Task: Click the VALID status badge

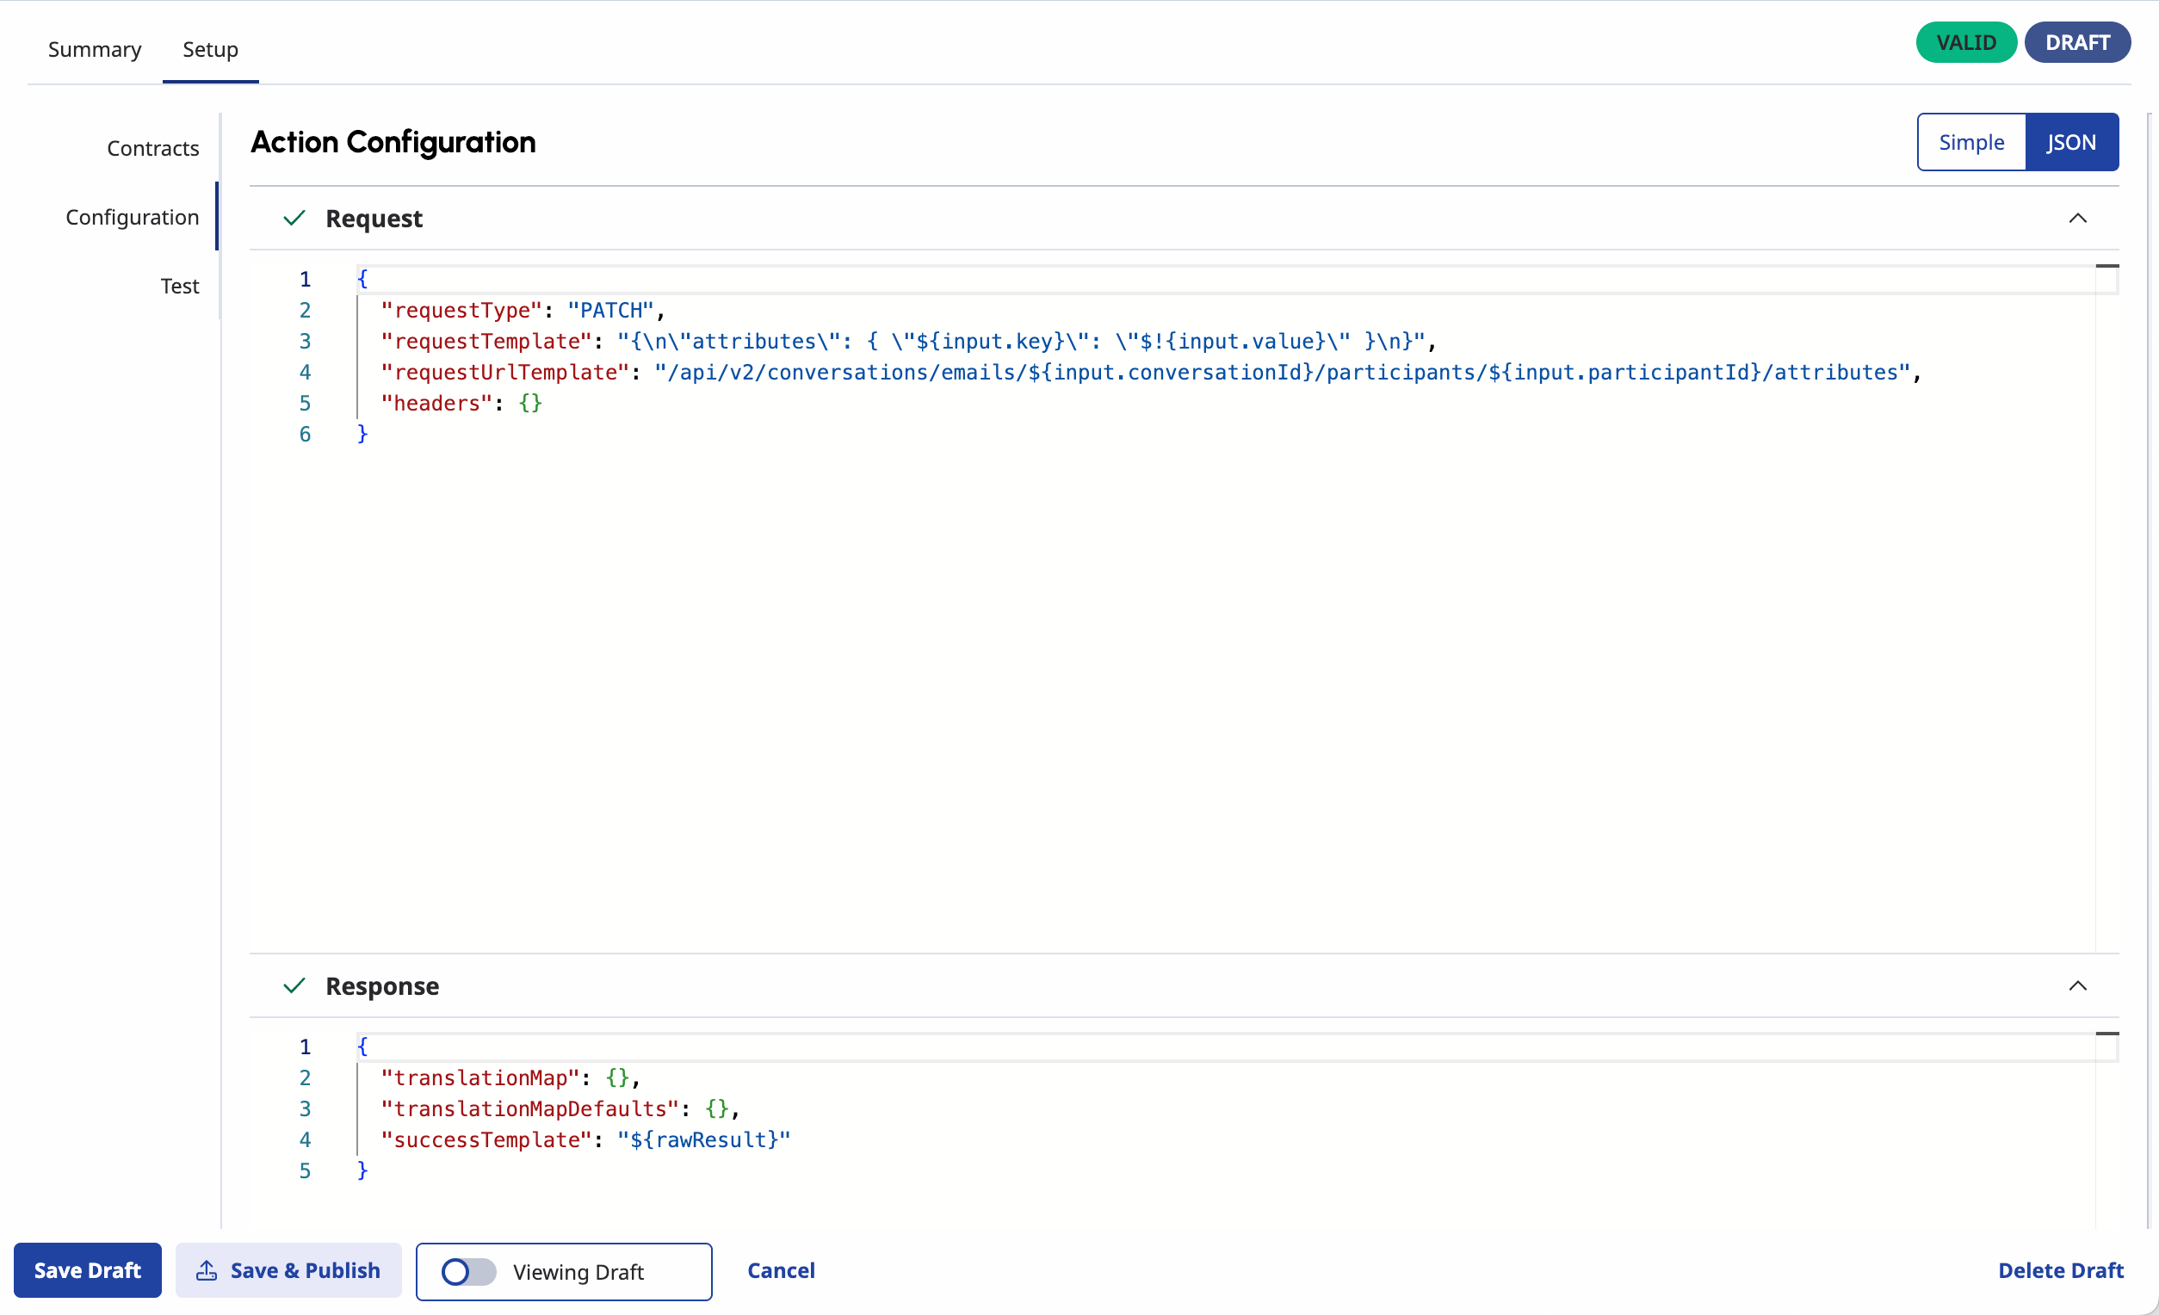Action: point(1965,42)
